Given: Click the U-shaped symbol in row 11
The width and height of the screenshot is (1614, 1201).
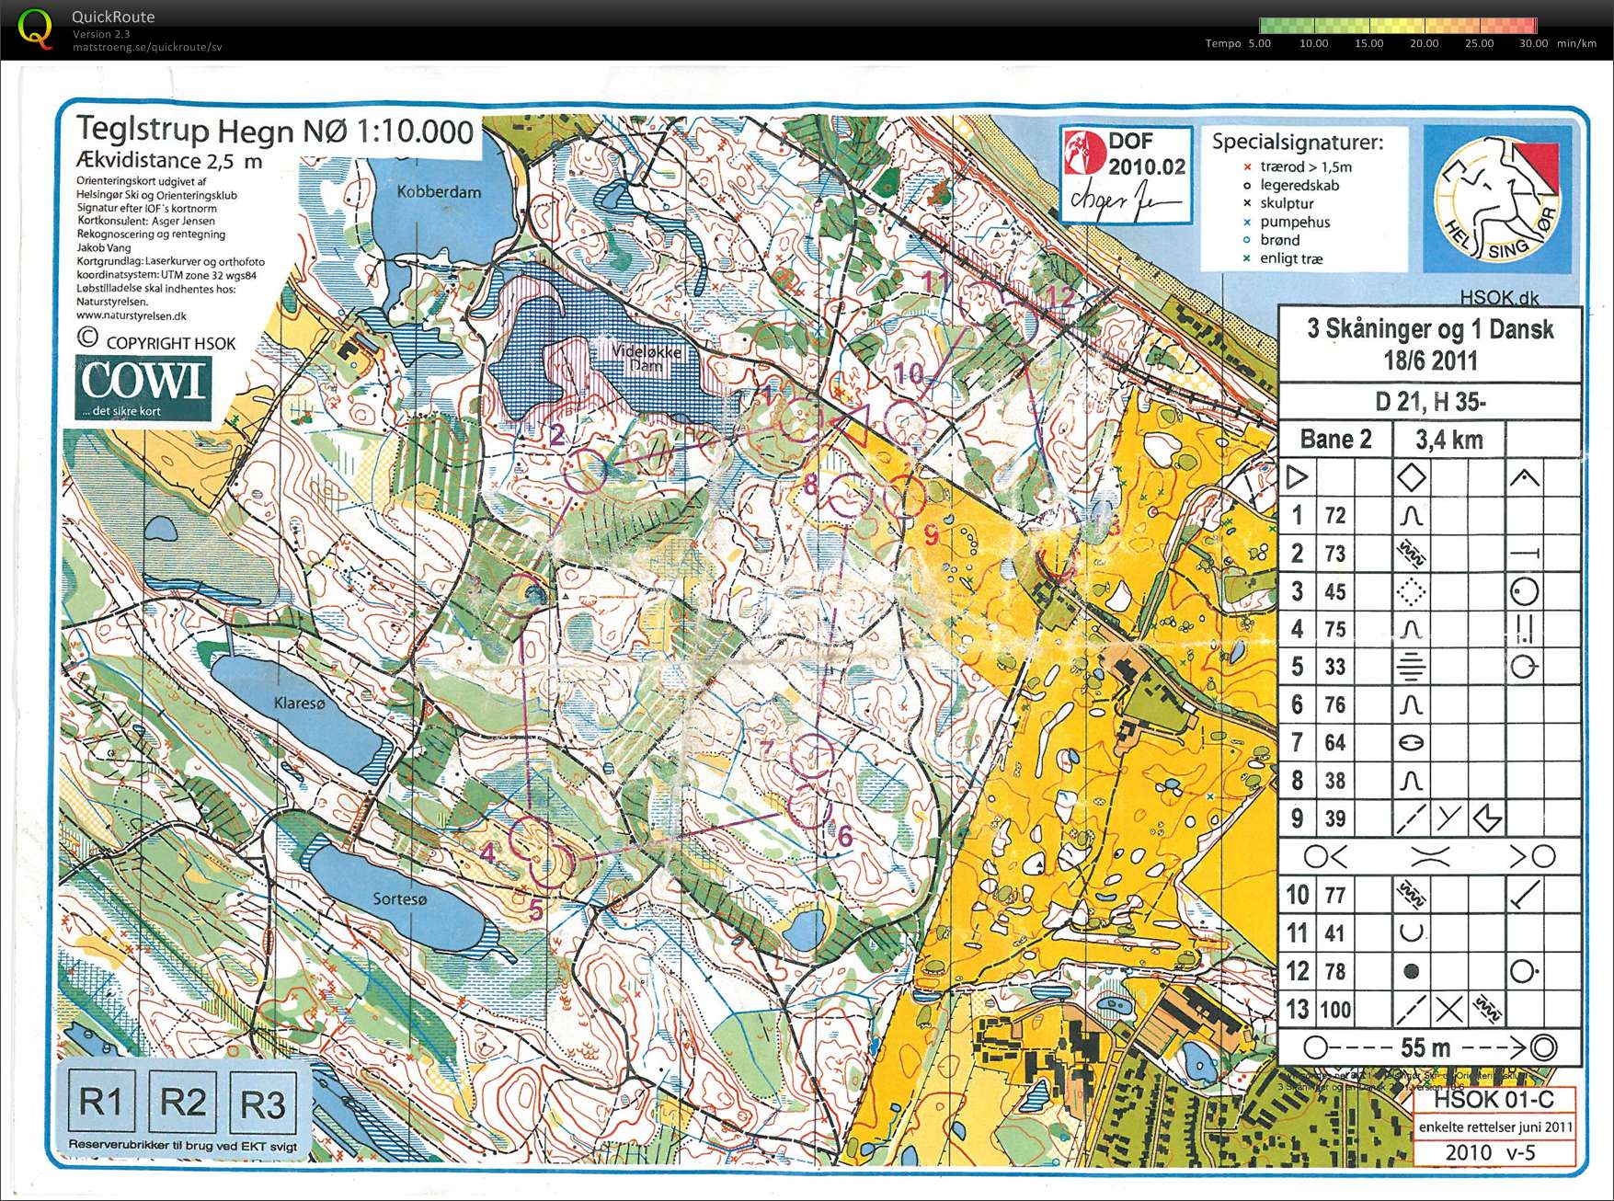Looking at the screenshot, I should point(1411,932).
